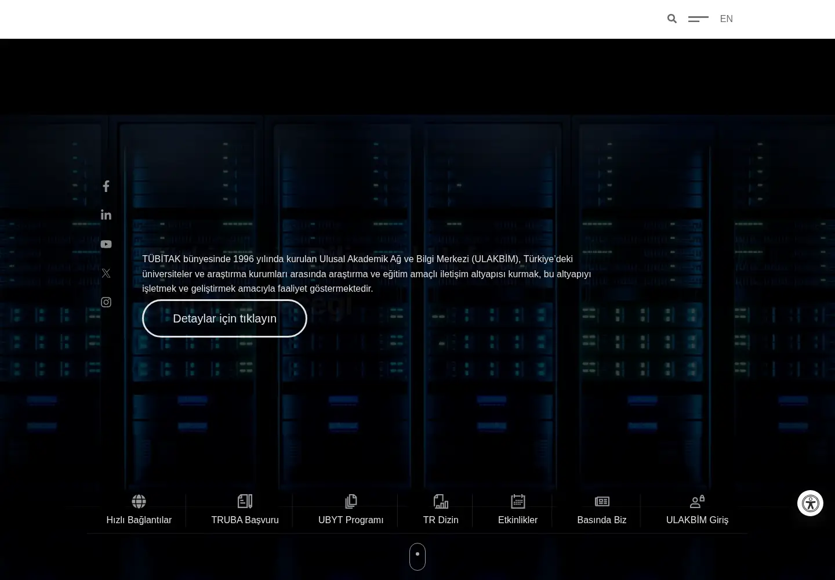Visit the Facebook page icon
This screenshot has height=580, width=835.
click(106, 186)
